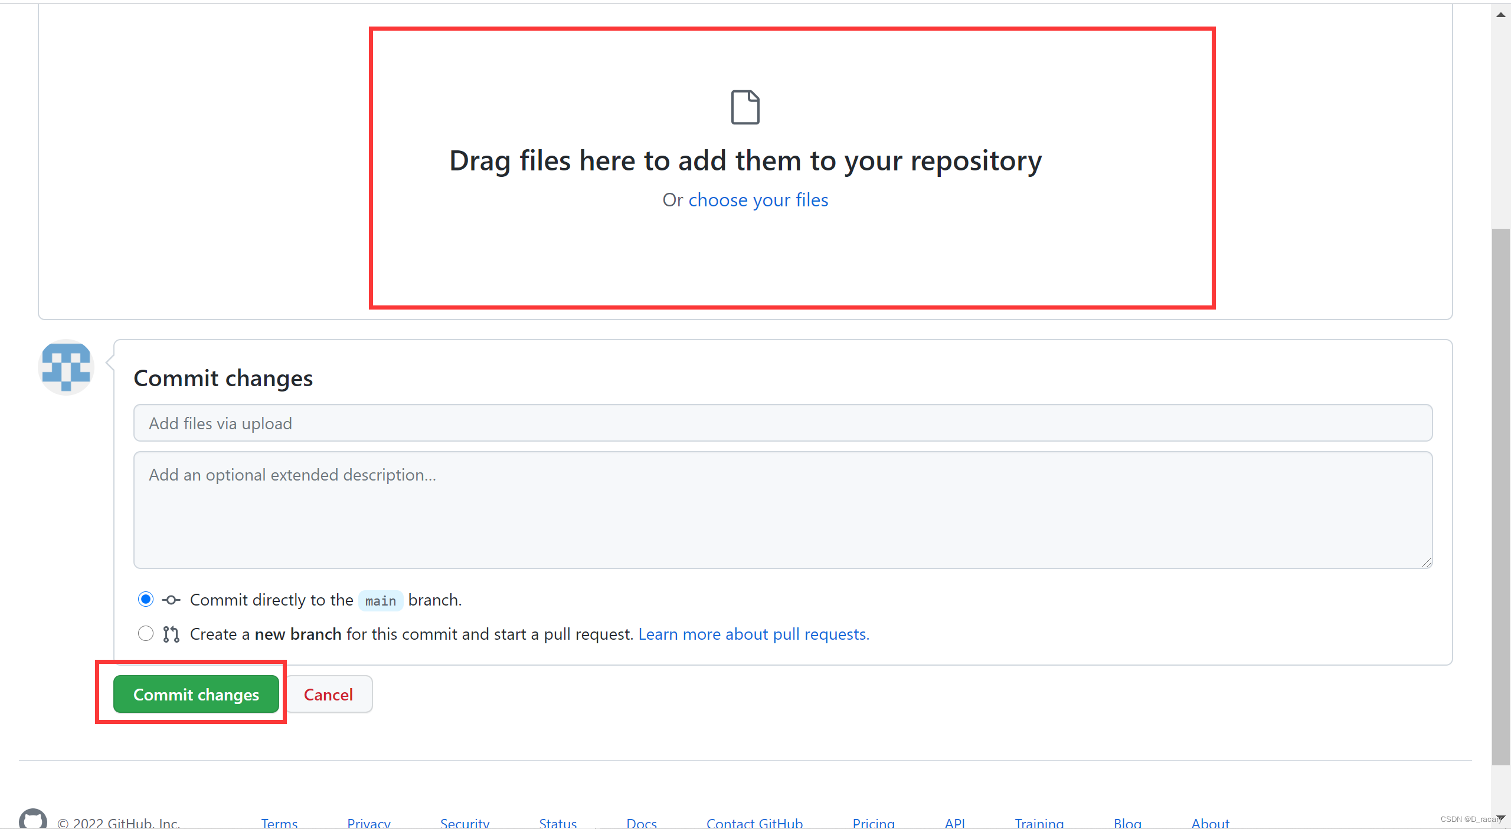This screenshot has width=1511, height=829.
Task: Select 'Create a new branch' radio option
Action: pyautogui.click(x=146, y=634)
